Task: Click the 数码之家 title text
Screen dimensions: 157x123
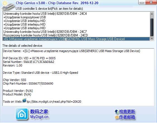Action: click(39, 111)
